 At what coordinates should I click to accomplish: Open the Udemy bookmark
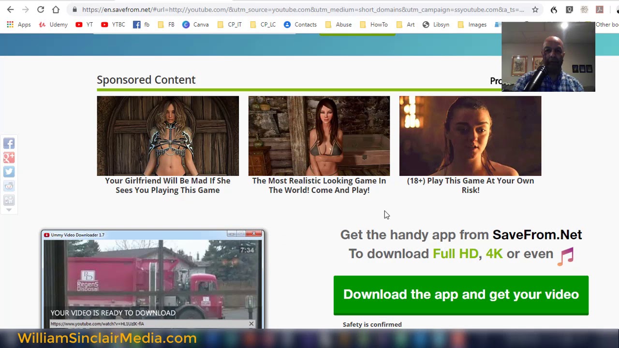(53, 25)
